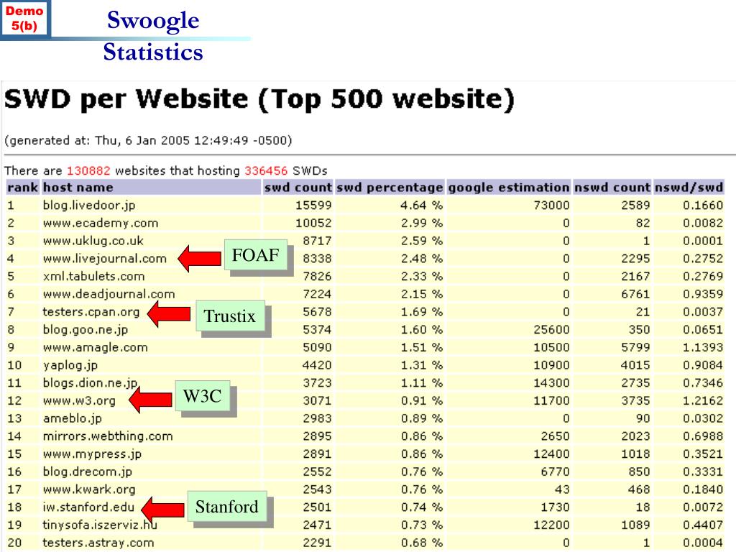Click the 'nswd count' column header
Viewport: 736px width, 552px height.
pos(612,188)
